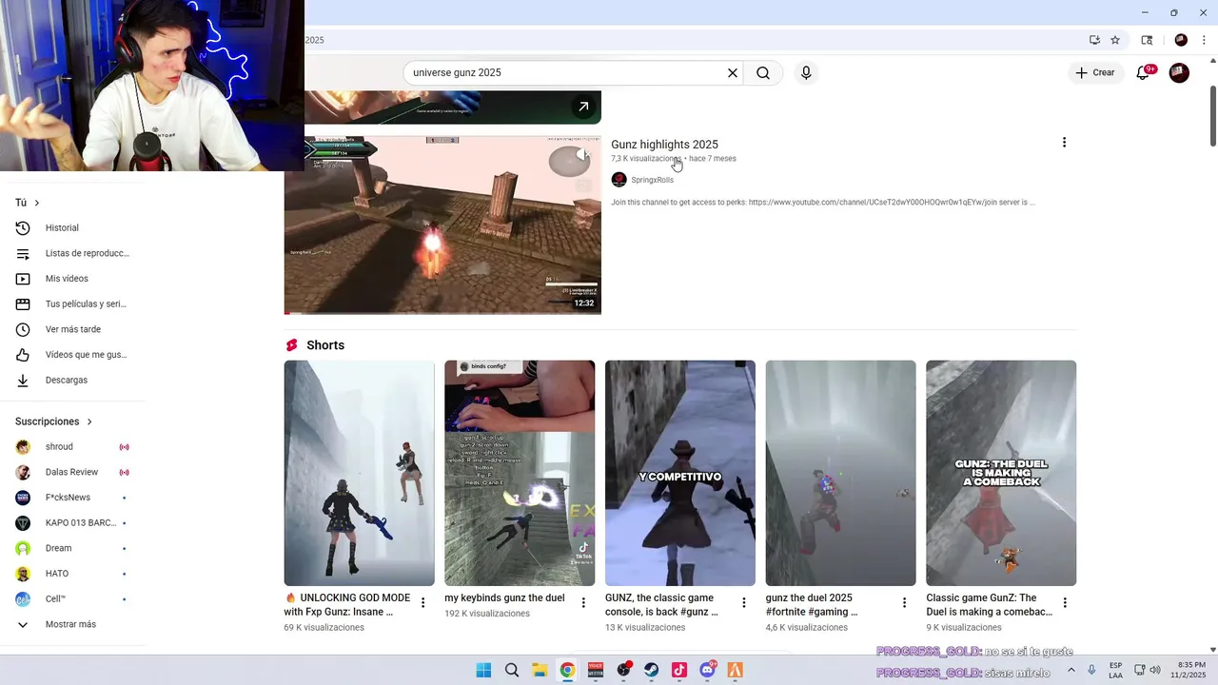Open YouTube account avatar menu

[x=1179, y=73]
